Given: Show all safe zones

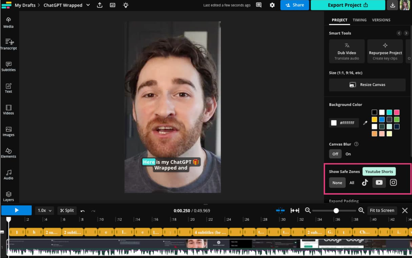Looking at the screenshot, I should click(x=352, y=183).
